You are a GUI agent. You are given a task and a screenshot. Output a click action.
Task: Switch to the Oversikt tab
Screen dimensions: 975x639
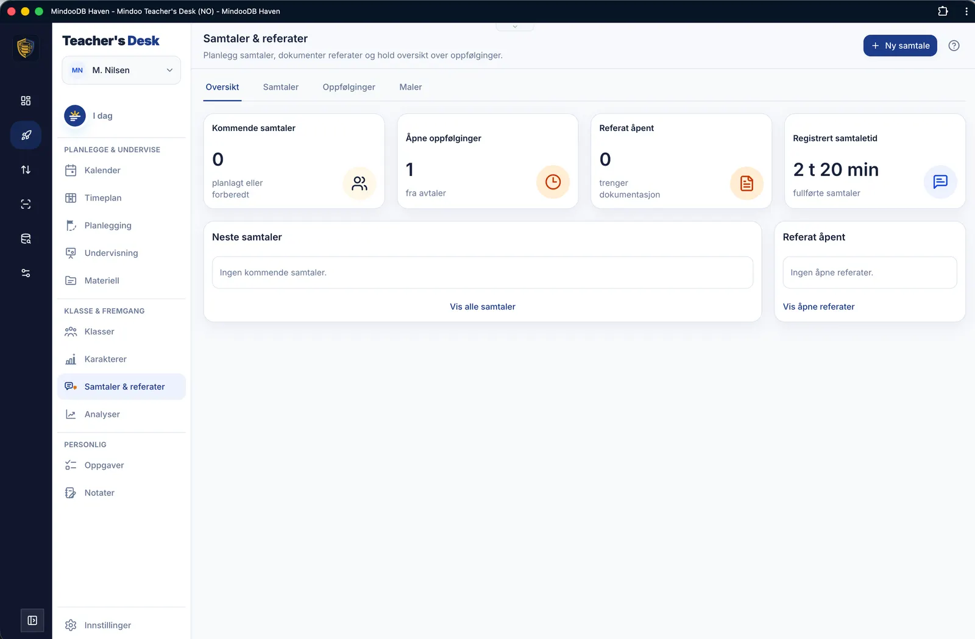click(222, 87)
